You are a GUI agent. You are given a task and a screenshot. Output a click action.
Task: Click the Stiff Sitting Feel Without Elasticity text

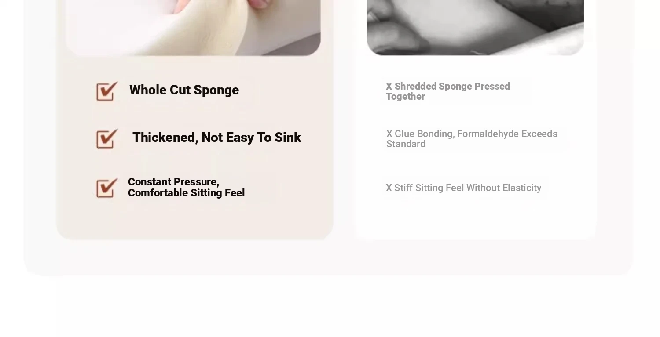pyautogui.click(x=468, y=188)
